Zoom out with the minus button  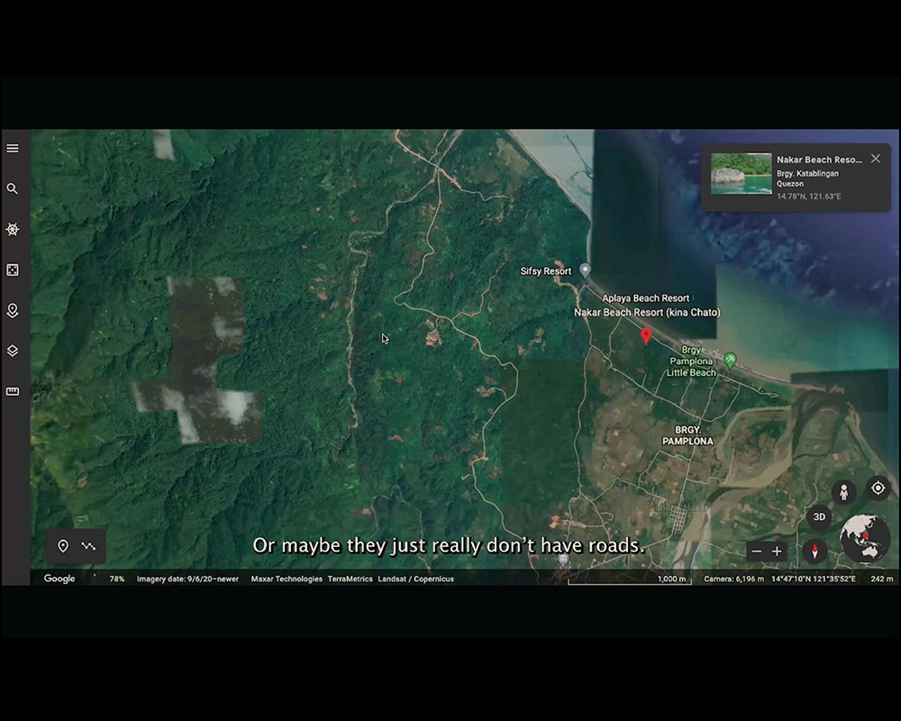[x=757, y=552]
